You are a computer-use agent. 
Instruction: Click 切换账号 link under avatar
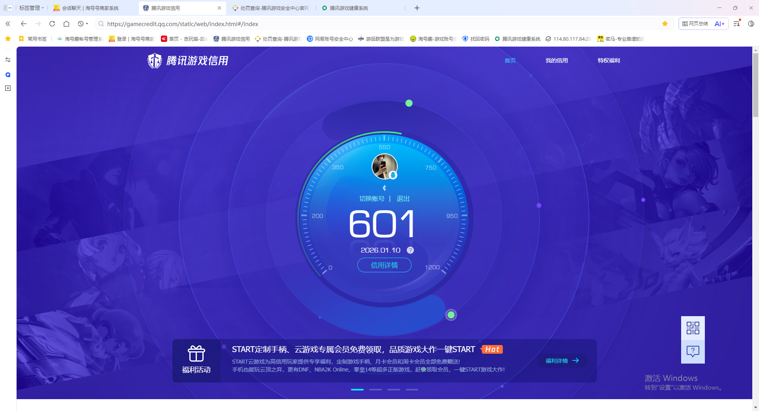click(x=372, y=199)
